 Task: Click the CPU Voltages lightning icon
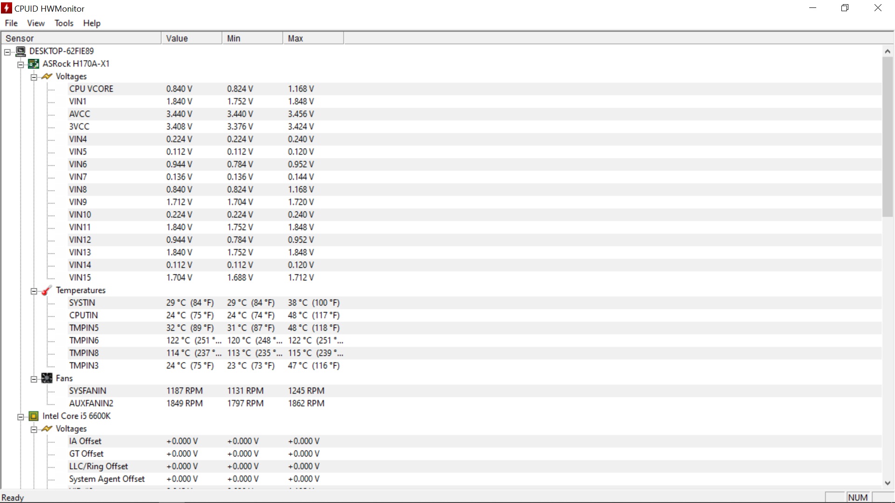coord(47,428)
